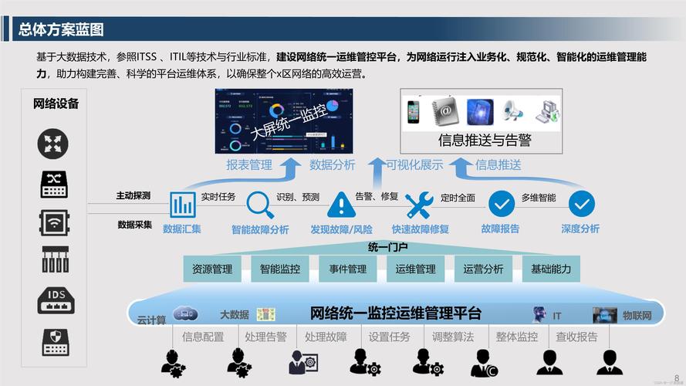Screen dimensions: 686x386
Task: Click the 快速故障修复 wrench tools icon
Action: [419, 205]
